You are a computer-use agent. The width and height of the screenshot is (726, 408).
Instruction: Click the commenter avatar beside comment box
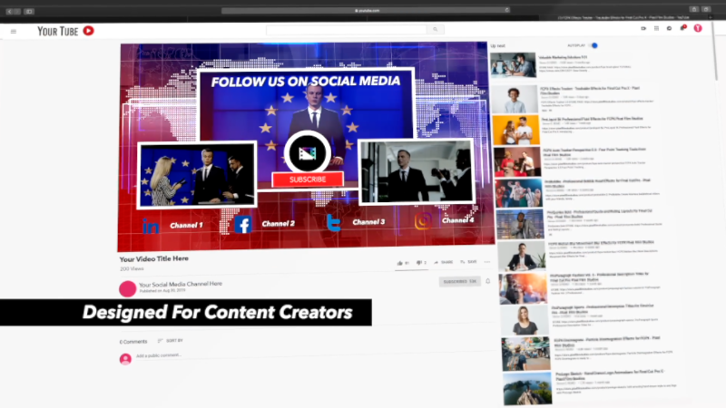125,359
